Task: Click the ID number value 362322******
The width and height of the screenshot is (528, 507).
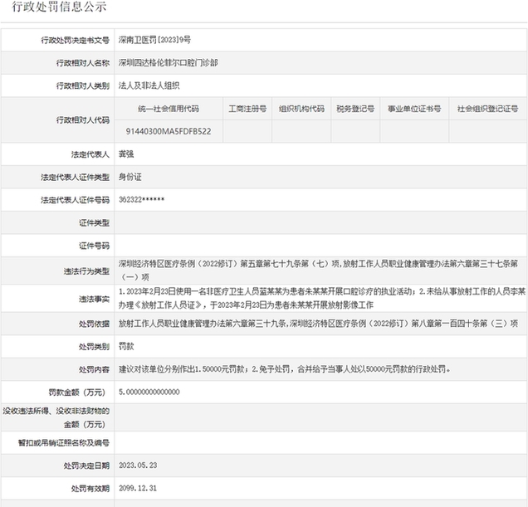Action: pos(141,200)
